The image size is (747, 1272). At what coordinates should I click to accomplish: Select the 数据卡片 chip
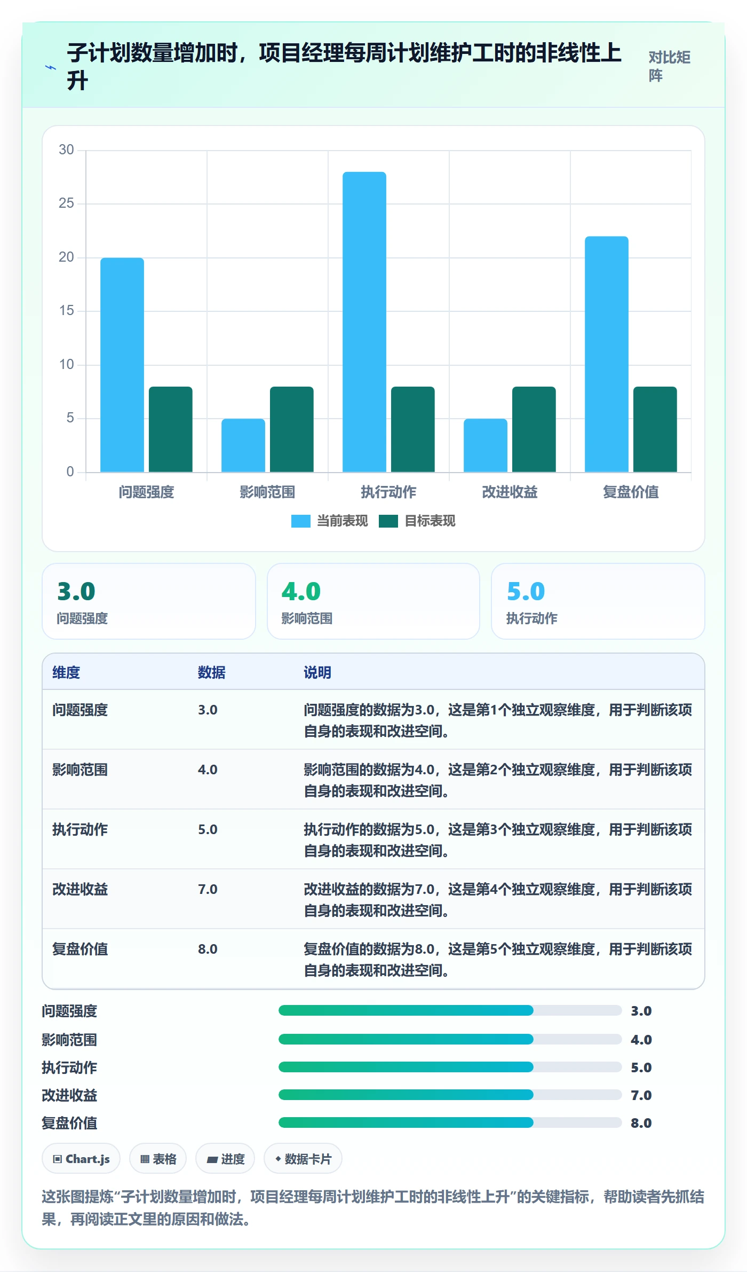(x=303, y=1159)
